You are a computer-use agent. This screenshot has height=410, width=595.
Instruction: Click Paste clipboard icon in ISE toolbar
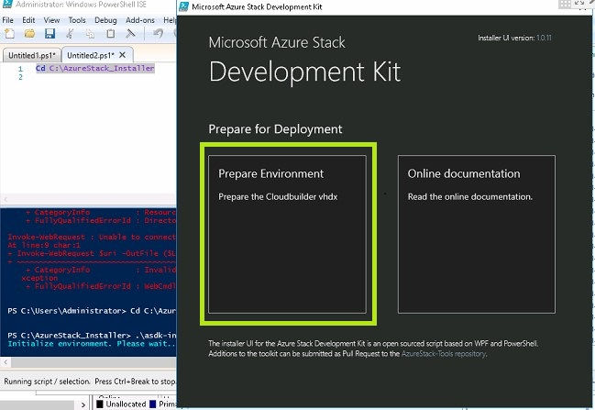point(110,34)
